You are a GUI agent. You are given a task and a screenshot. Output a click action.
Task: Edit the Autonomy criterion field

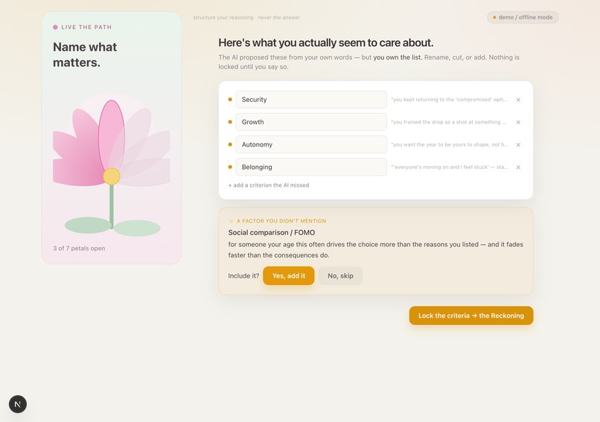[x=311, y=144]
